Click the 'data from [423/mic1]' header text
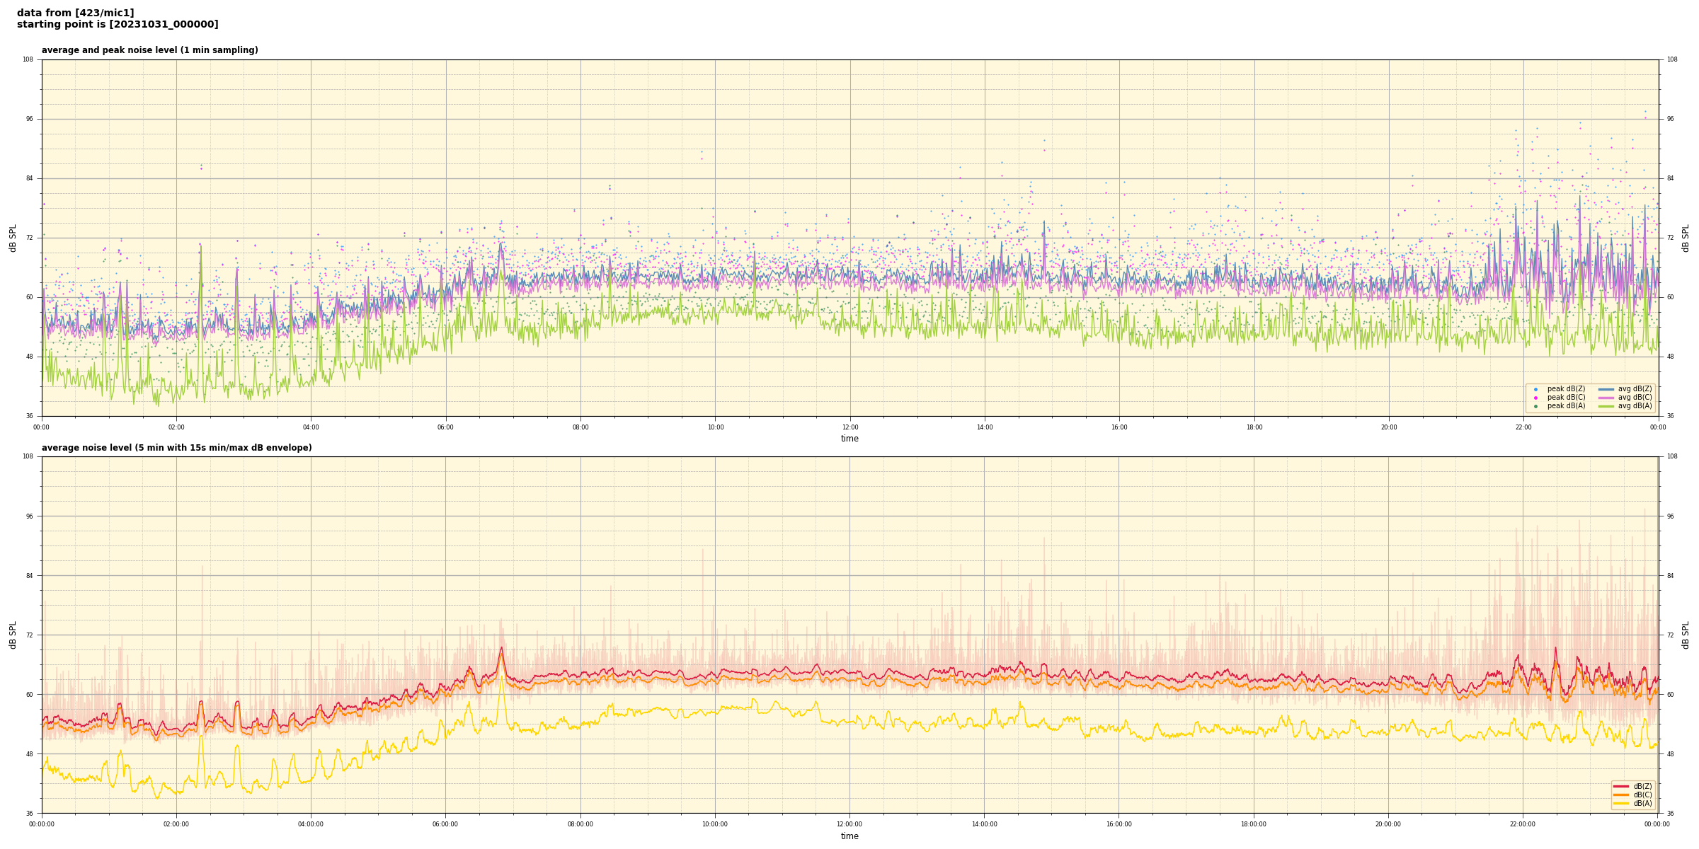The height and width of the screenshot is (849, 1699). click(75, 13)
